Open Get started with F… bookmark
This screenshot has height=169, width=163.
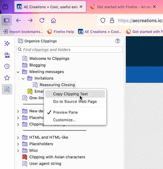145,32
